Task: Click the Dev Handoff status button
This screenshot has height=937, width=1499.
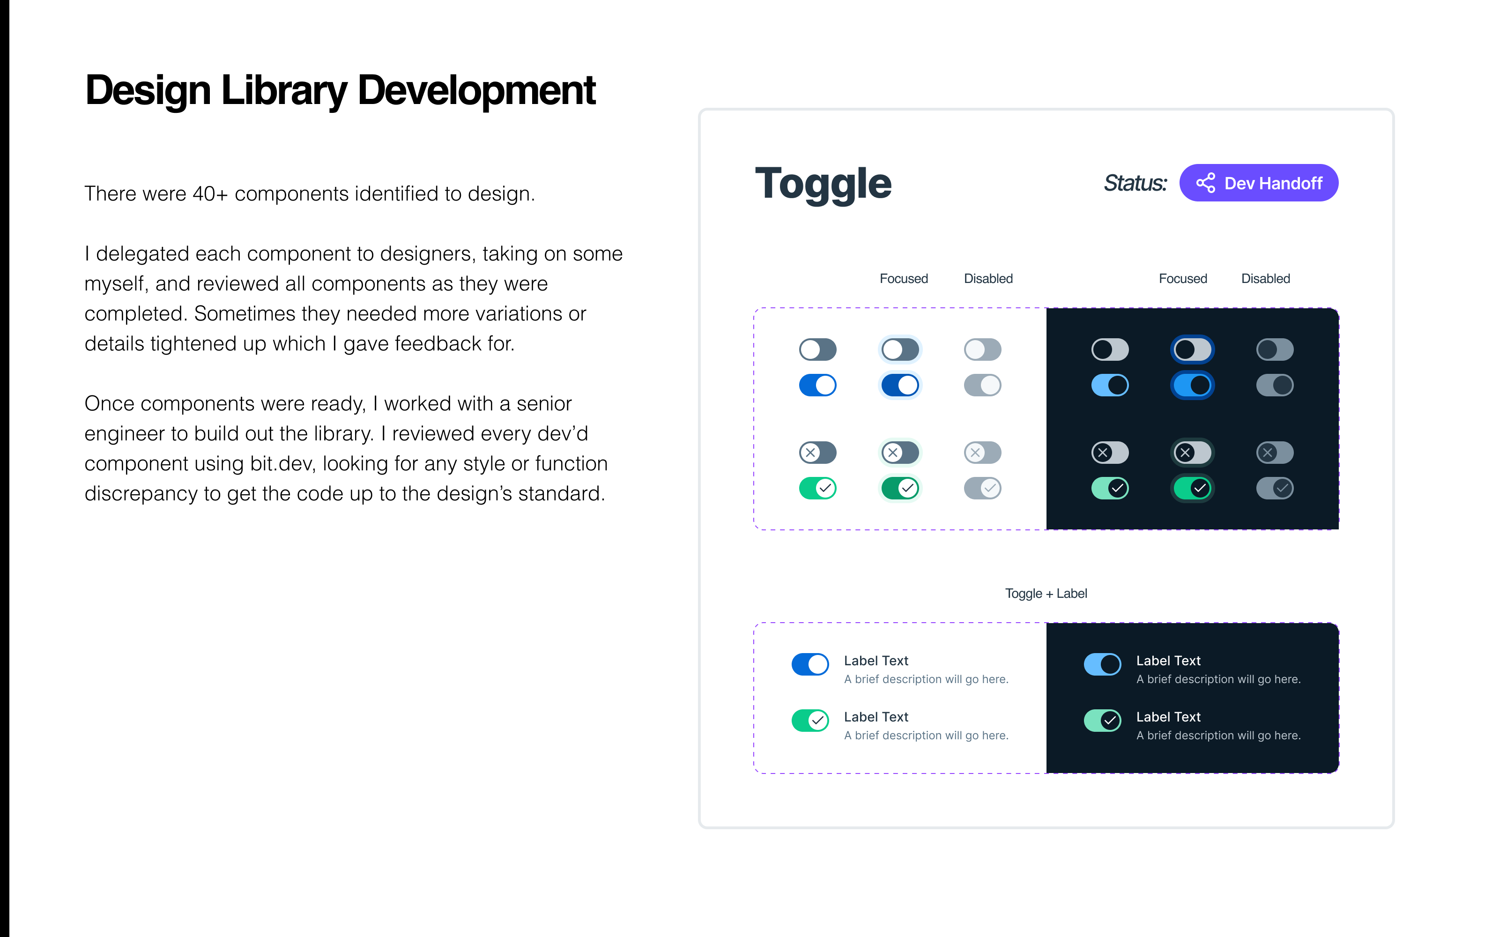Action: point(1258,183)
